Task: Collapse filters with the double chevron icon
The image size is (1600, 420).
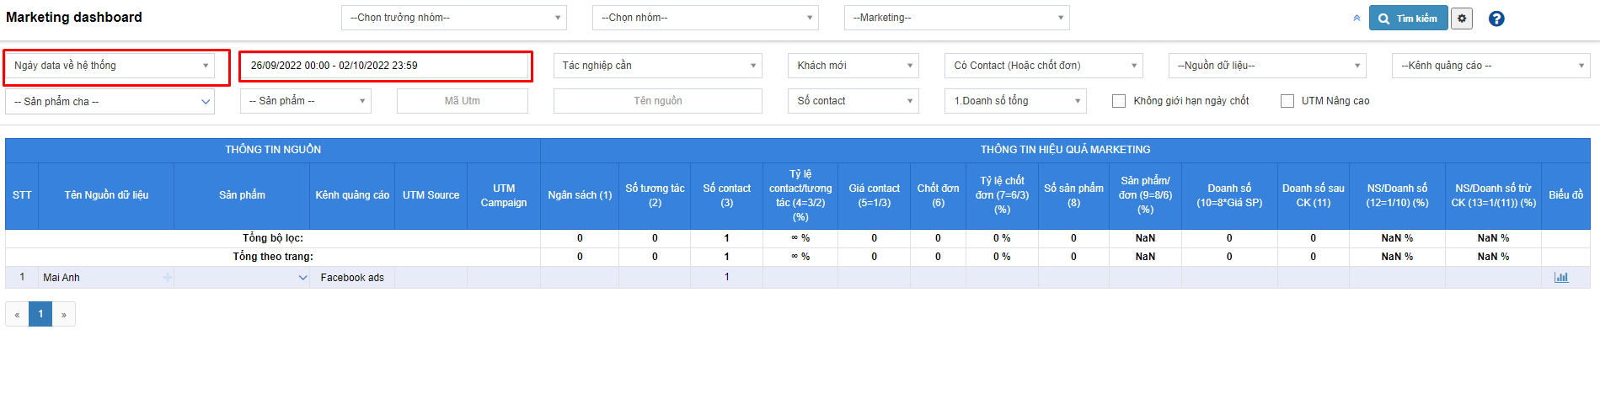Action: pyautogui.click(x=1357, y=19)
